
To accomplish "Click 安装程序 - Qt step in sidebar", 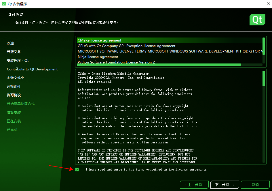I will (x=18, y=61).
